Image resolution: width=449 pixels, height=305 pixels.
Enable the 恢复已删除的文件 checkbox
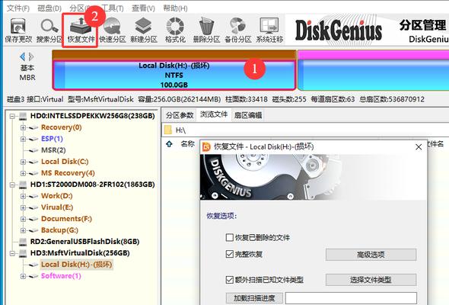(229, 238)
